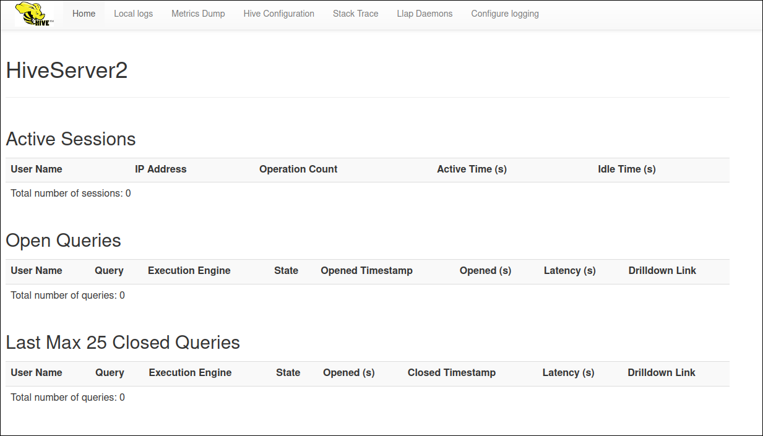Click Latency (s) header in Open Queries
763x436 pixels.
[570, 271]
